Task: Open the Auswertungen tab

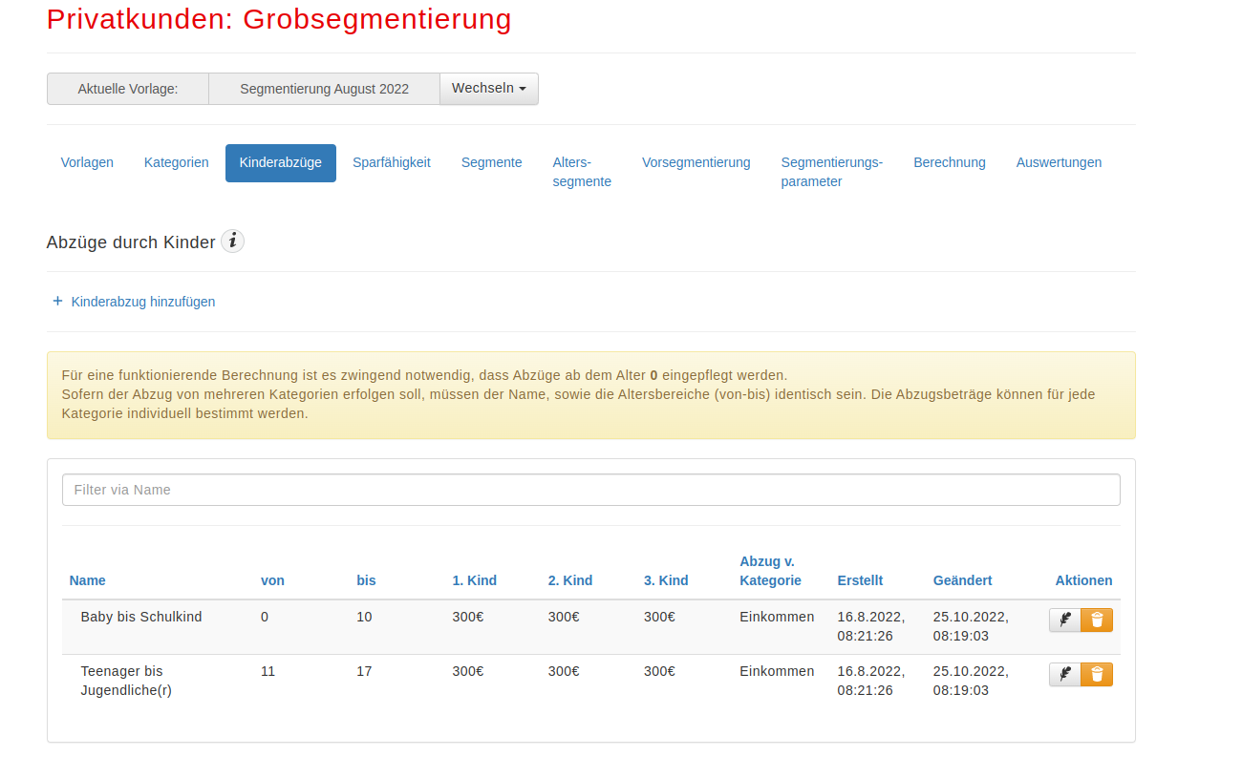Action: coord(1059,162)
